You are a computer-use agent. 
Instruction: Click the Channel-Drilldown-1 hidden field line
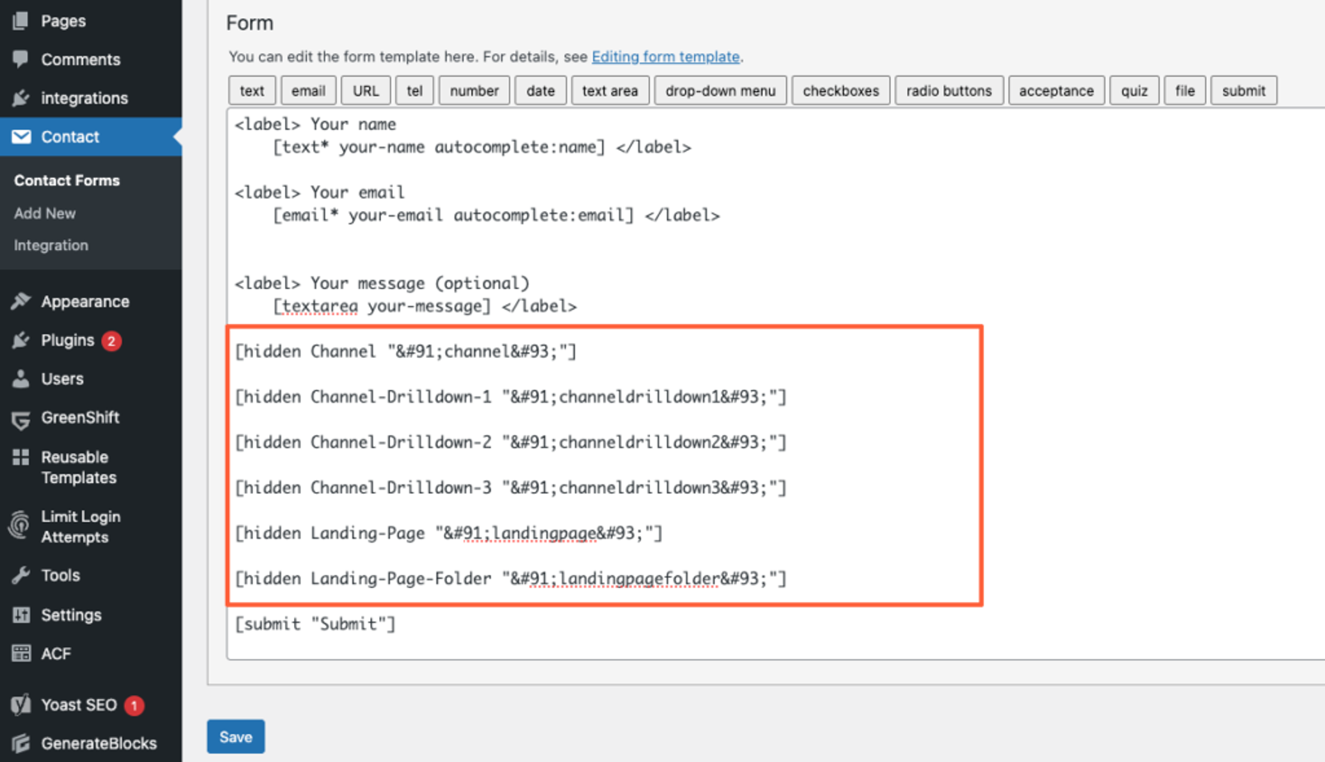point(510,397)
